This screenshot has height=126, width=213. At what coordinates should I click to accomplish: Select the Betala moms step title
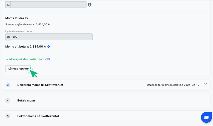pos(26,100)
